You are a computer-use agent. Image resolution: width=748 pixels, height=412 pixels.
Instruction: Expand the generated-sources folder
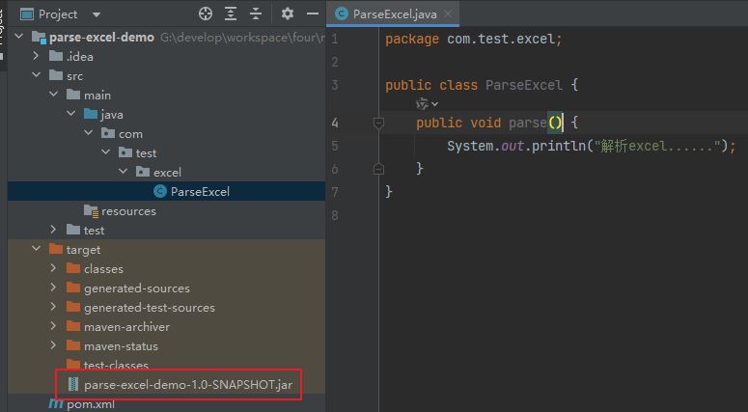[54, 288]
